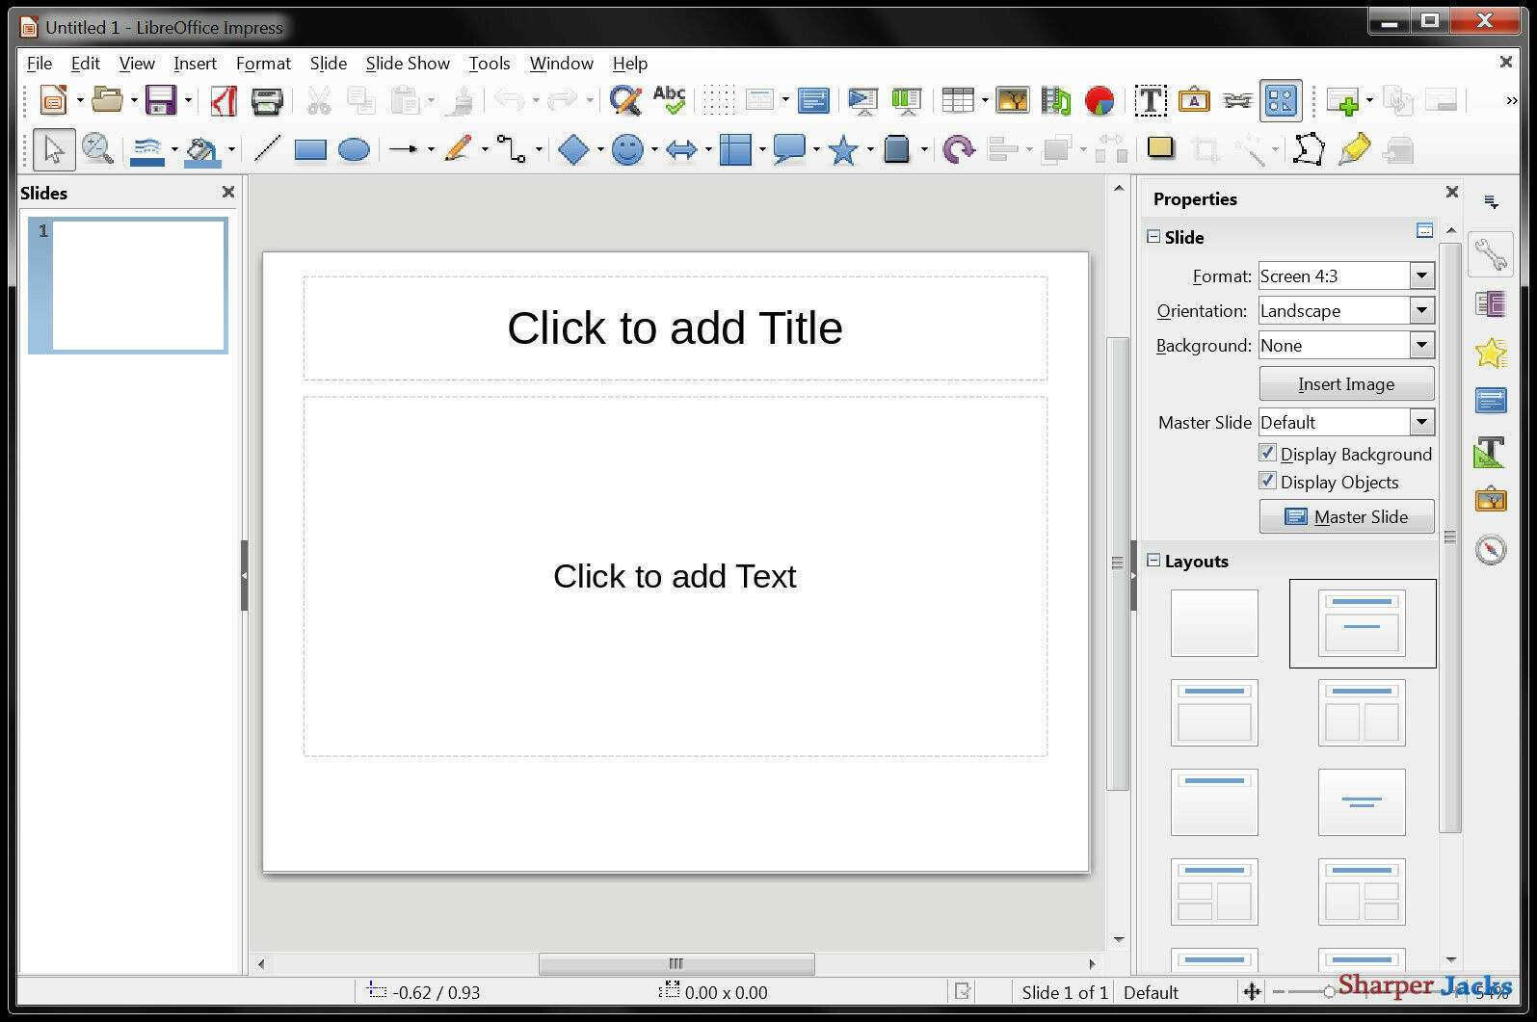Click the 'Click to add Text' placeholder
Screen dimensions: 1537x1022
(x=675, y=576)
